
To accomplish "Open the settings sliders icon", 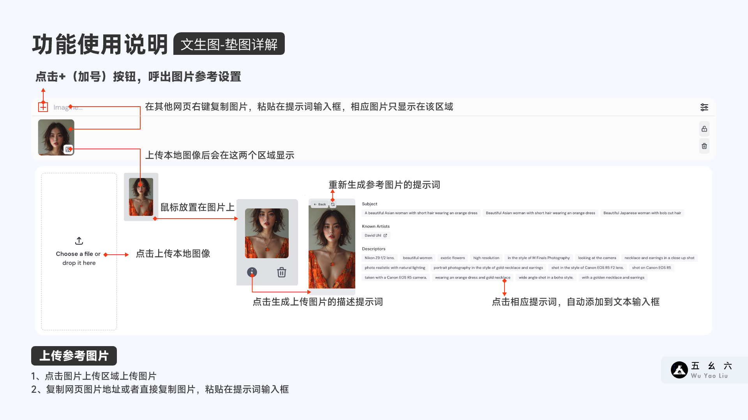I will (704, 107).
